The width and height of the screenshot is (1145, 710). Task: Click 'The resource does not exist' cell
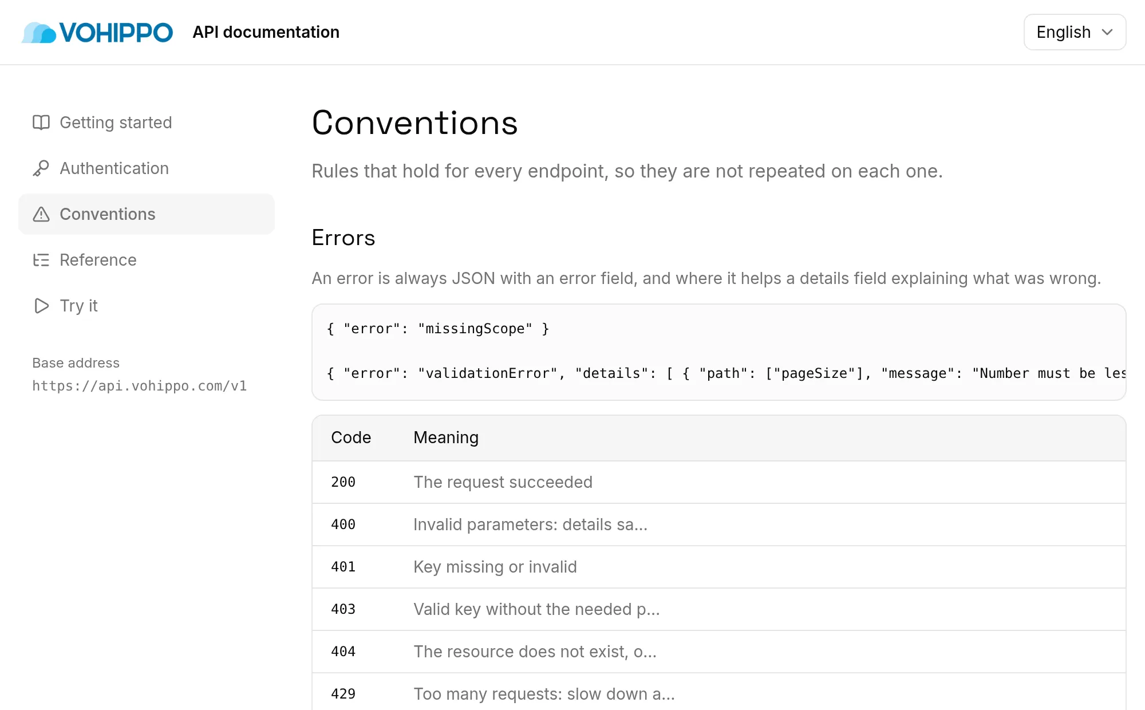(x=535, y=652)
